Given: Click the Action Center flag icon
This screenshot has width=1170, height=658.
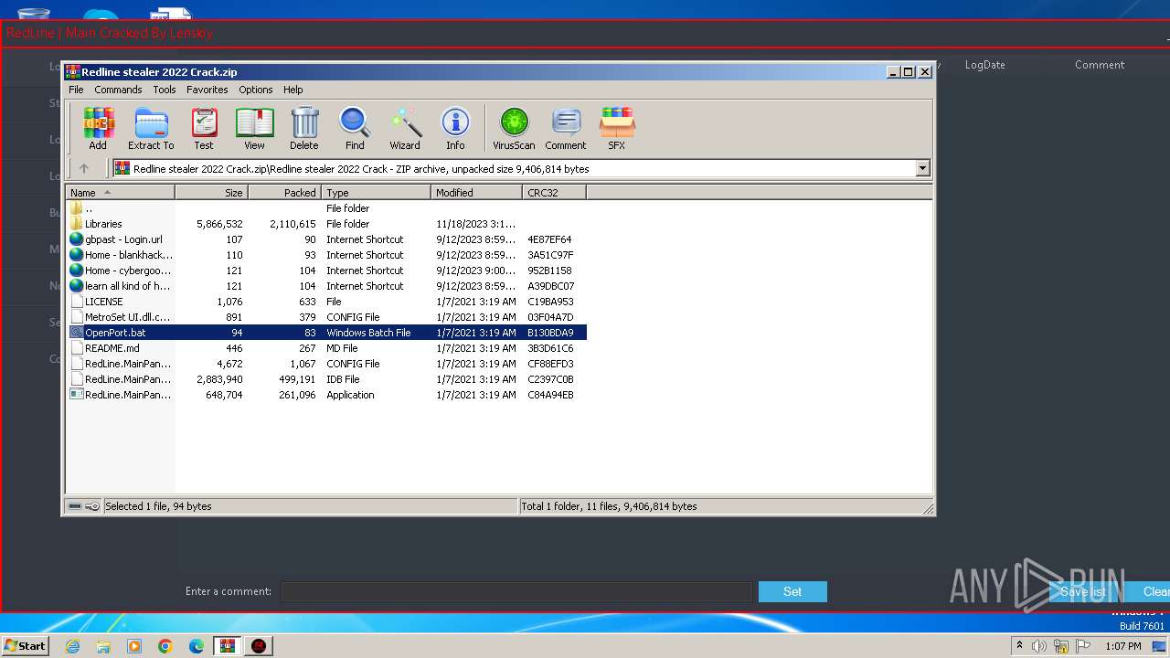Looking at the screenshot, I should [1083, 646].
